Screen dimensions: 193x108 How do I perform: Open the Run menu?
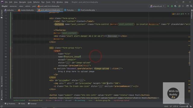[43, 2]
